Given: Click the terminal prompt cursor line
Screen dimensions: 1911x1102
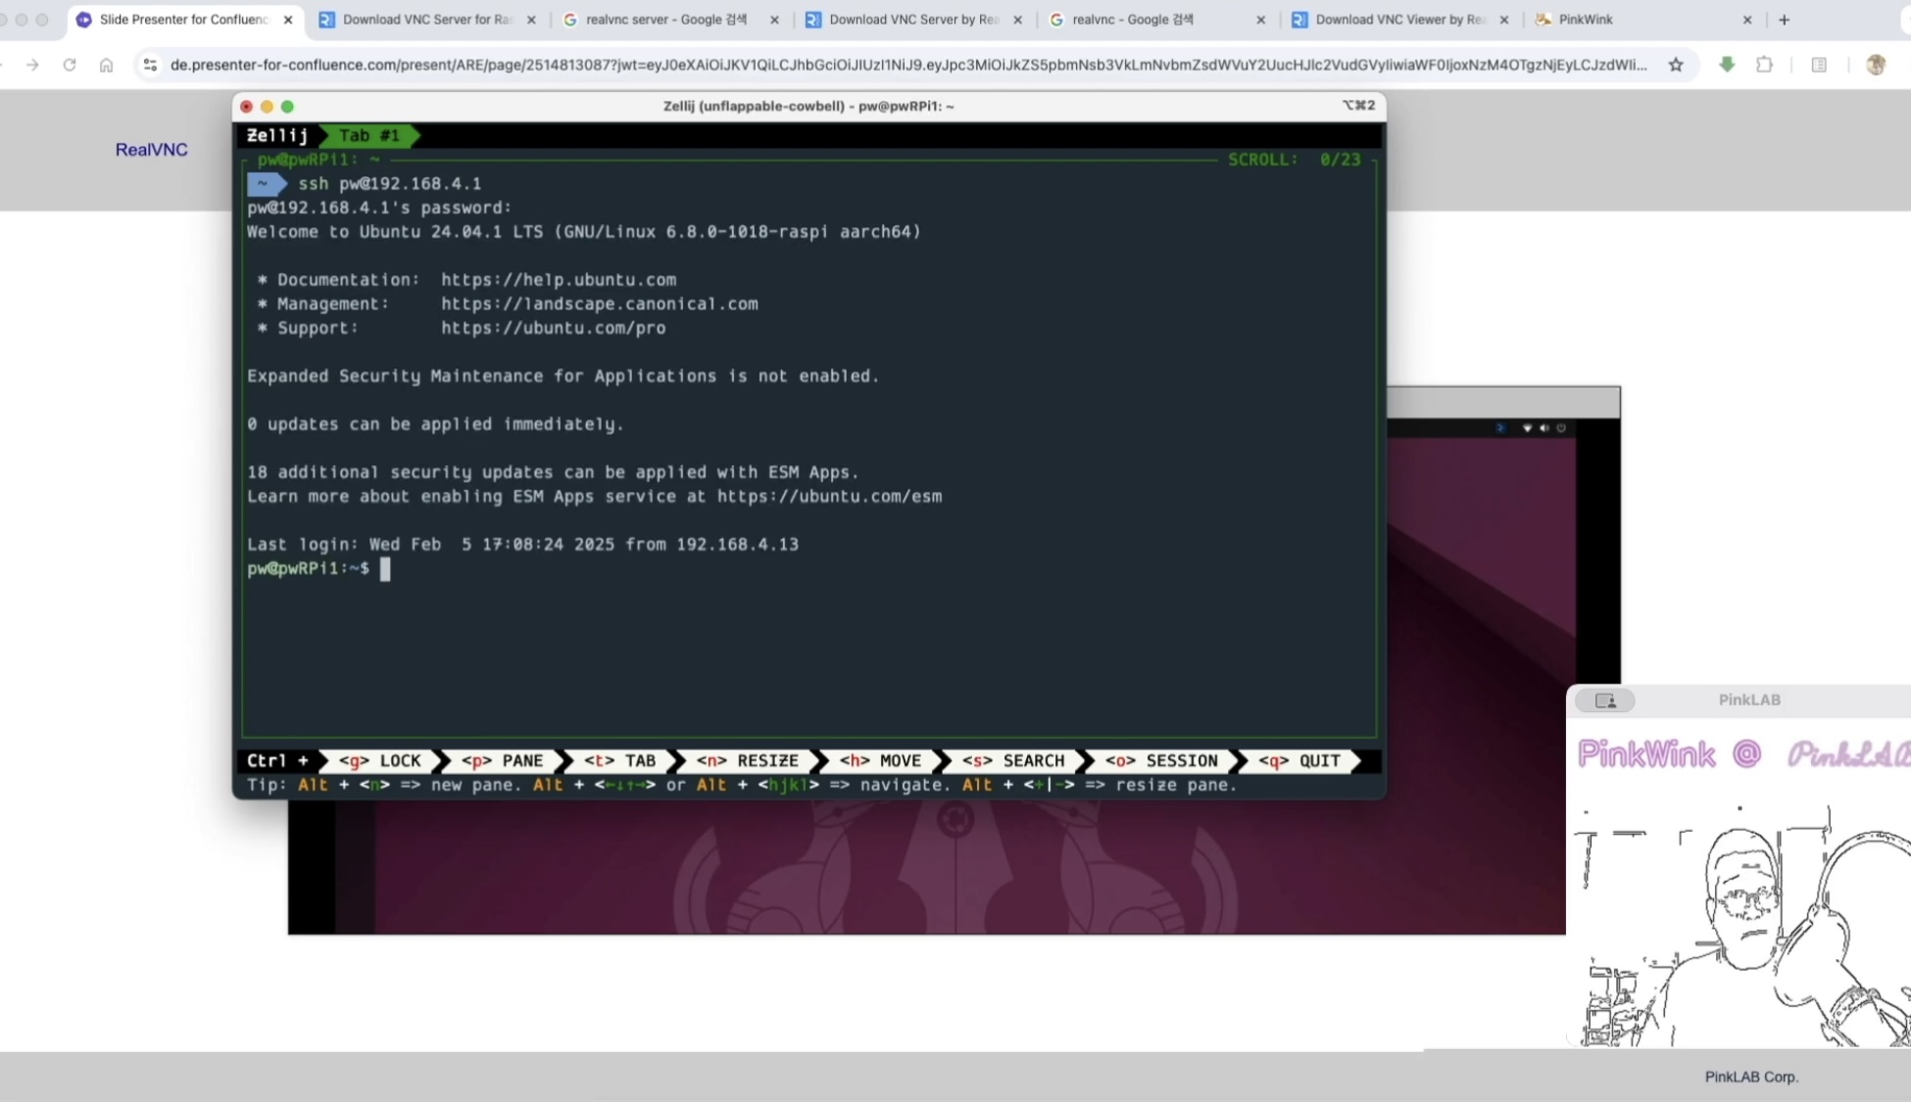Looking at the screenshot, I should pos(385,569).
